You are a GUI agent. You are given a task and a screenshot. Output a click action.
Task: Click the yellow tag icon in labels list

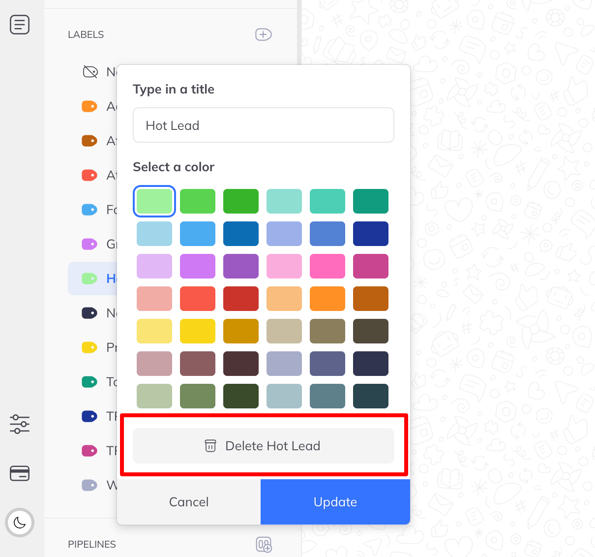click(x=89, y=347)
